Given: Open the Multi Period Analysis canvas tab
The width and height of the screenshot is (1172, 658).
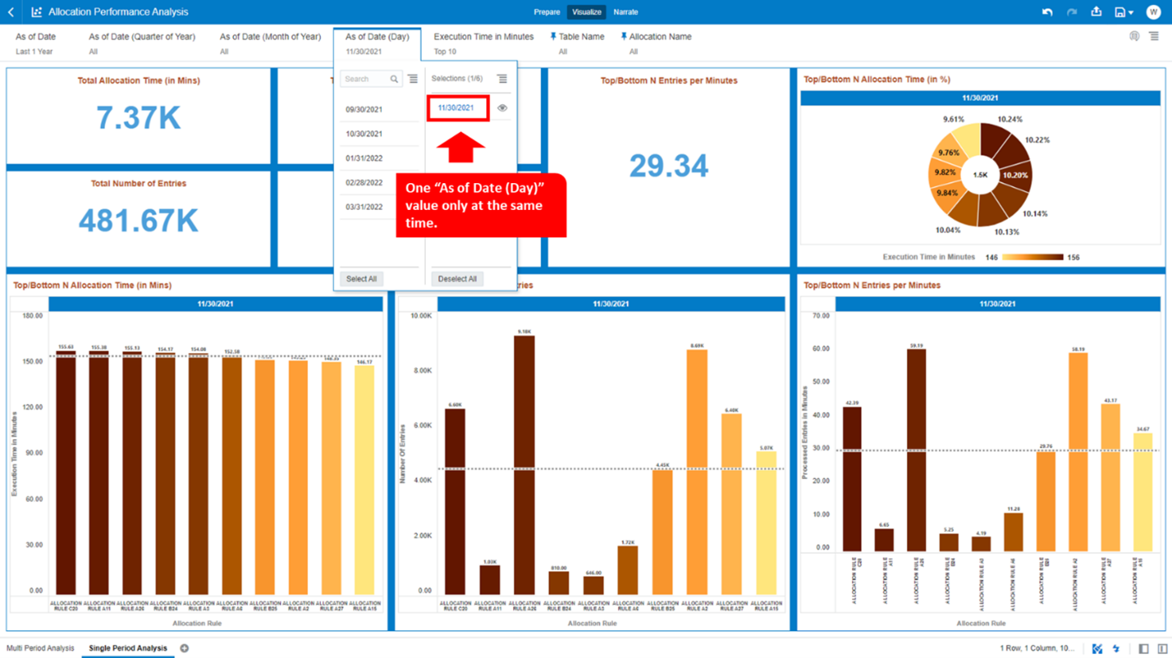Looking at the screenshot, I should pos(40,648).
